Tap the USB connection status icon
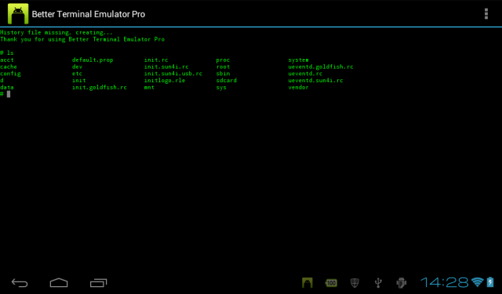The height and width of the screenshot is (294, 502). click(x=378, y=283)
